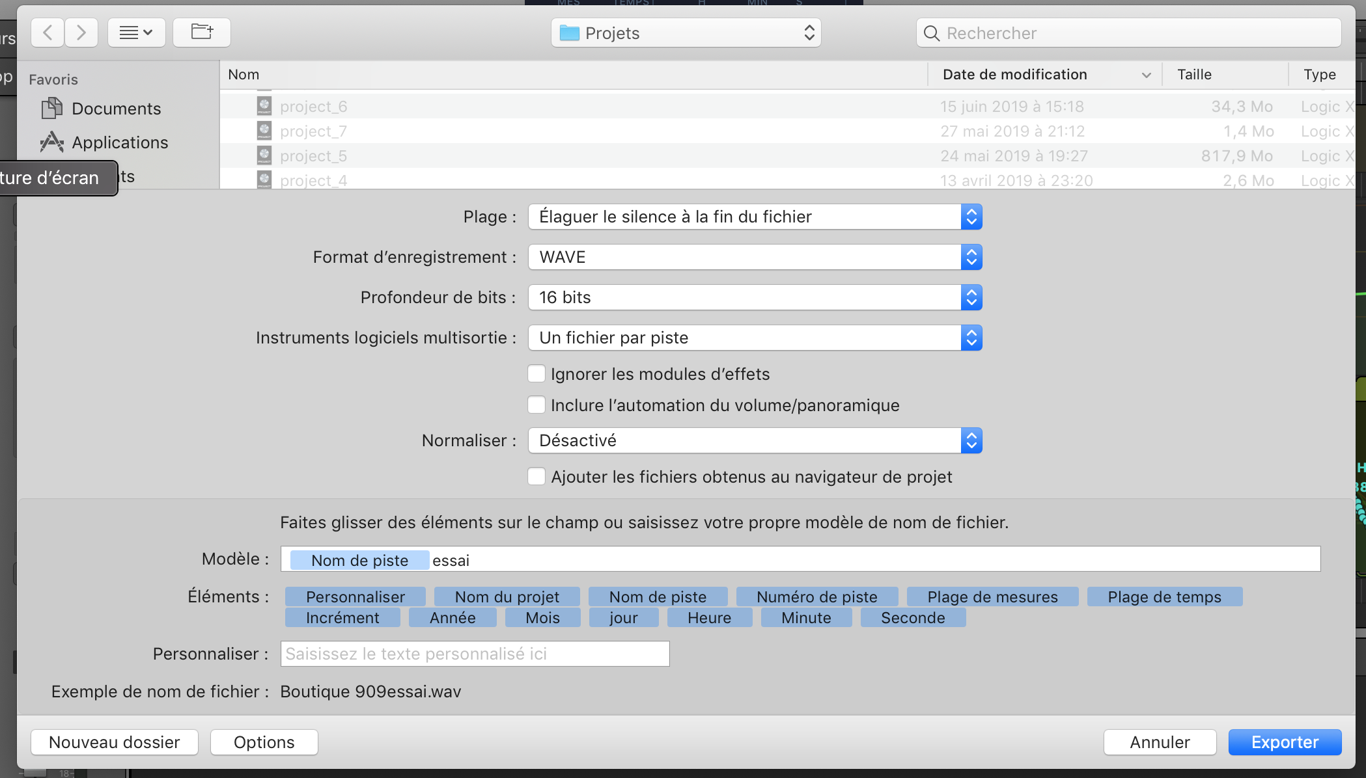
Task: Open the Profondeur de bits dropdown
Action: click(755, 297)
